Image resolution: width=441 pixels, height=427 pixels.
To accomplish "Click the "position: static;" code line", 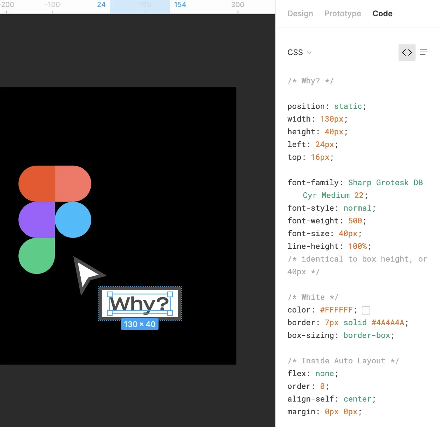I will point(327,106).
